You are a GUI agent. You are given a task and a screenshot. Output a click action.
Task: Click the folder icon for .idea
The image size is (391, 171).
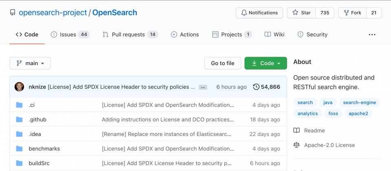pyautogui.click(x=19, y=134)
